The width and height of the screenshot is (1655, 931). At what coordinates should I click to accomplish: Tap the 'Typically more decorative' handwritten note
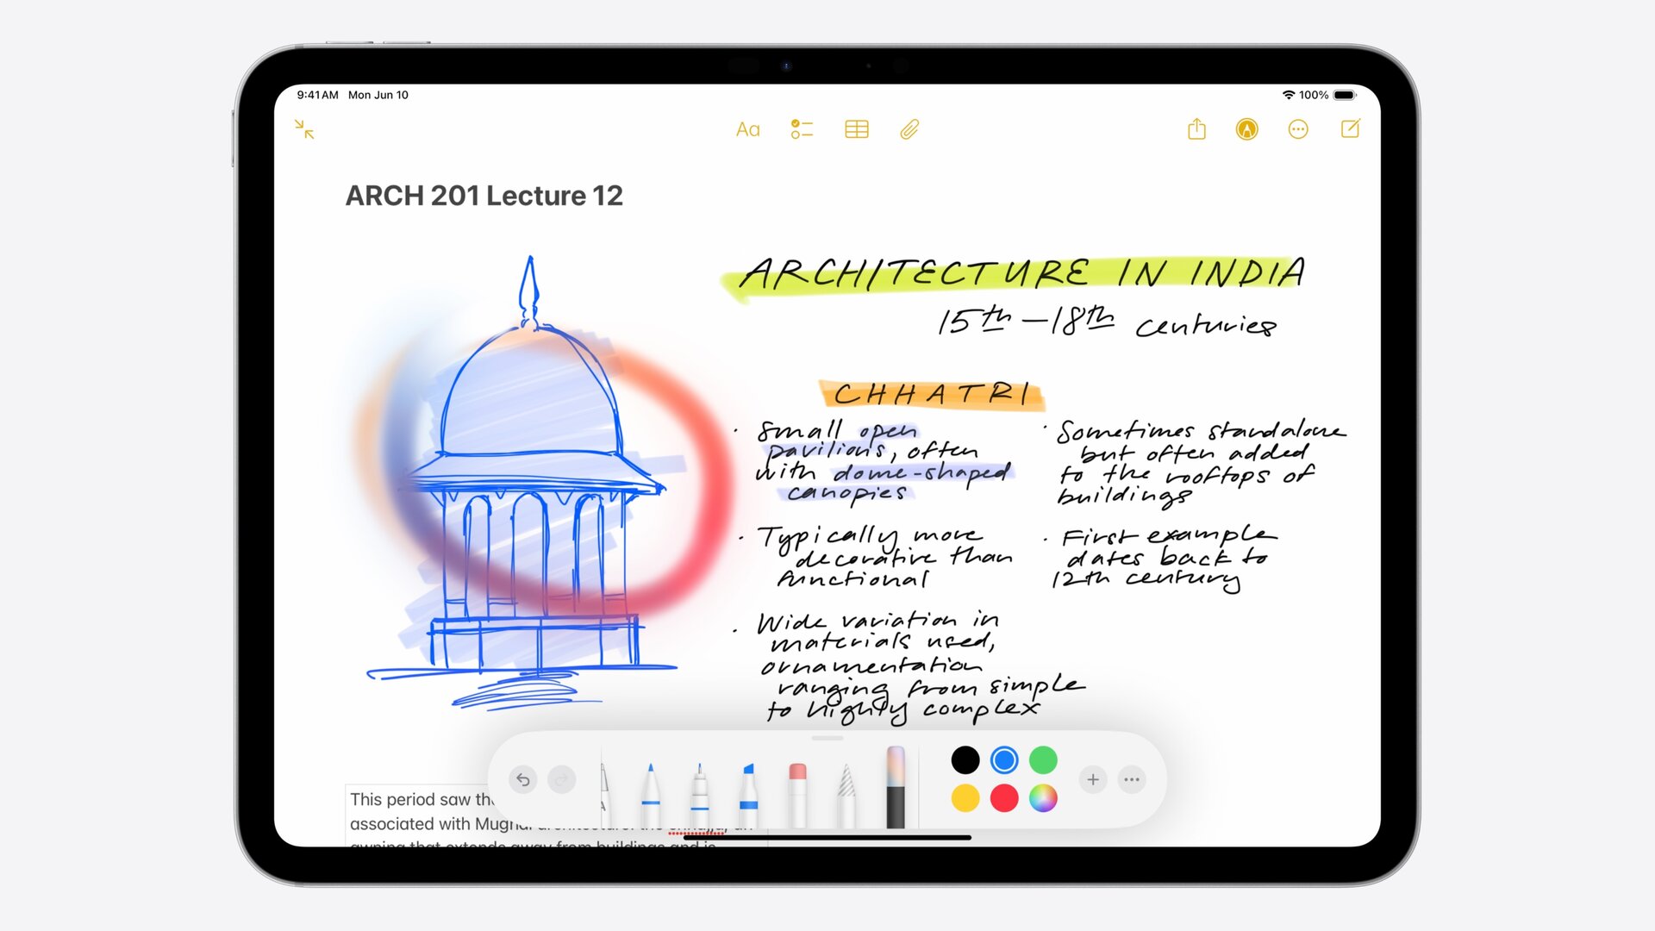click(875, 557)
